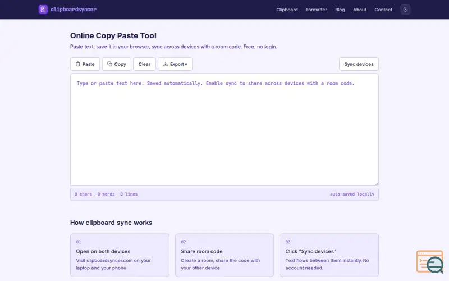Screen dimensions: 449x281
Task: Expand the Export dropdown
Action: click(x=175, y=64)
